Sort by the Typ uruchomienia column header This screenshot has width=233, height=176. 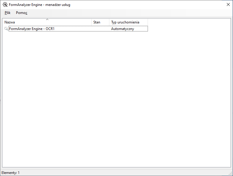click(129, 22)
